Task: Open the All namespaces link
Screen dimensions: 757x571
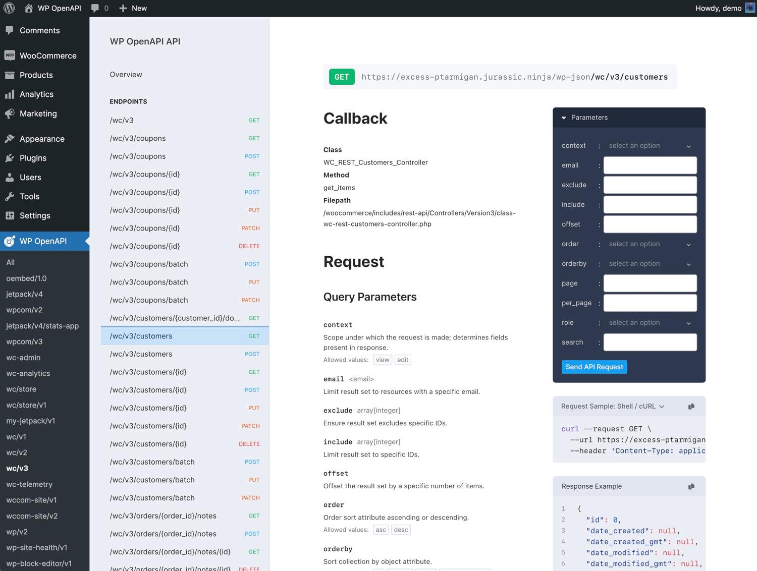Action: [x=11, y=262]
